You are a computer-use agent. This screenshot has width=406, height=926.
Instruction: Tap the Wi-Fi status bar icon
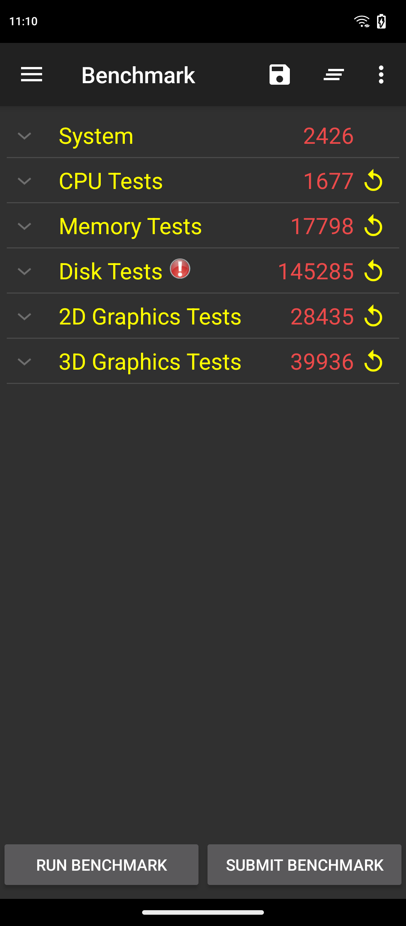coord(362,21)
